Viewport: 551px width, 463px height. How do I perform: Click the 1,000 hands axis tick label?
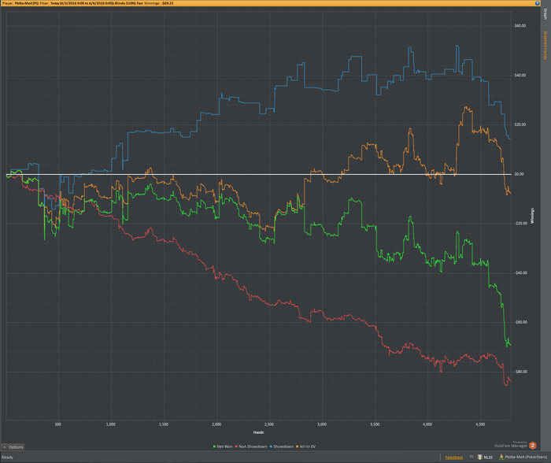[x=111, y=424]
